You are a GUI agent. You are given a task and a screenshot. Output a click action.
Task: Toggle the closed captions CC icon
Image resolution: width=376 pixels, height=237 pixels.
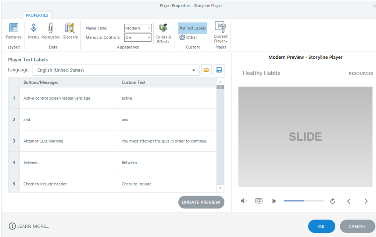tap(259, 201)
